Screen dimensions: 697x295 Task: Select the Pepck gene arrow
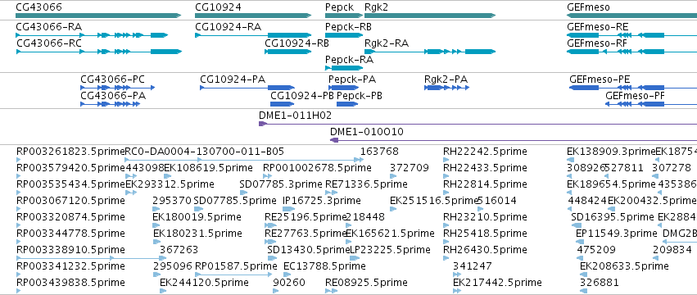click(344, 16)
